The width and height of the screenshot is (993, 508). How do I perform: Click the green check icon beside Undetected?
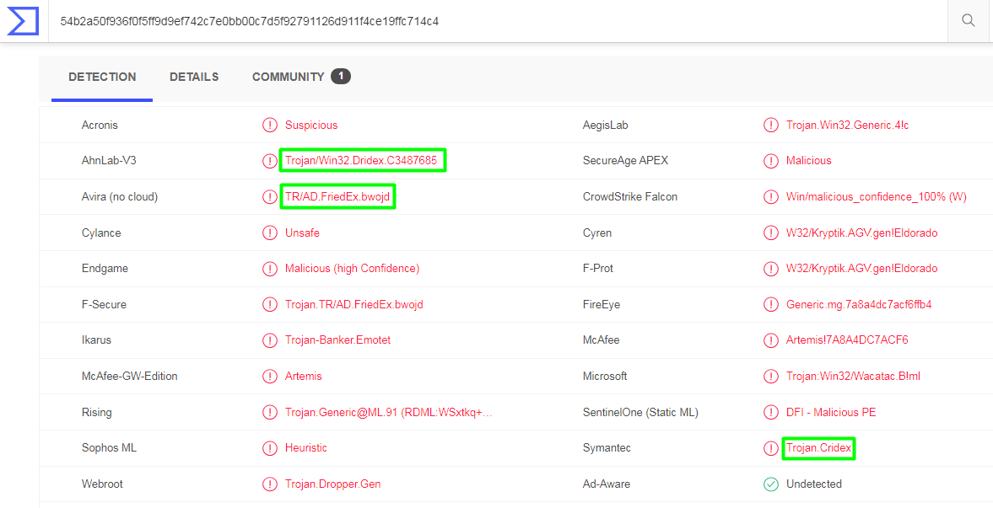[771, 484]
